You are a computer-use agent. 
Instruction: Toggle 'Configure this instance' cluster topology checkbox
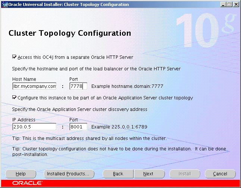[14, 98]
